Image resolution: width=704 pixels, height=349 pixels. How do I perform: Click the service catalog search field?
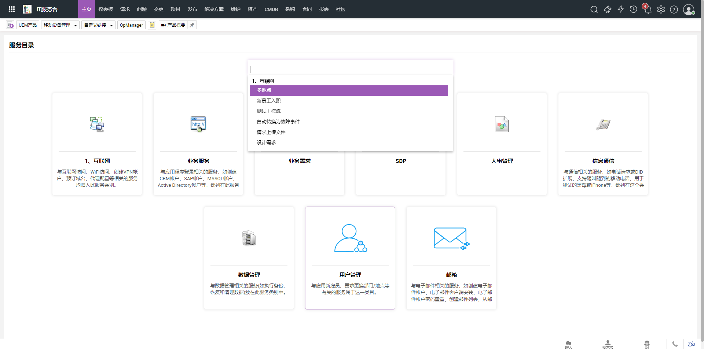350,69
